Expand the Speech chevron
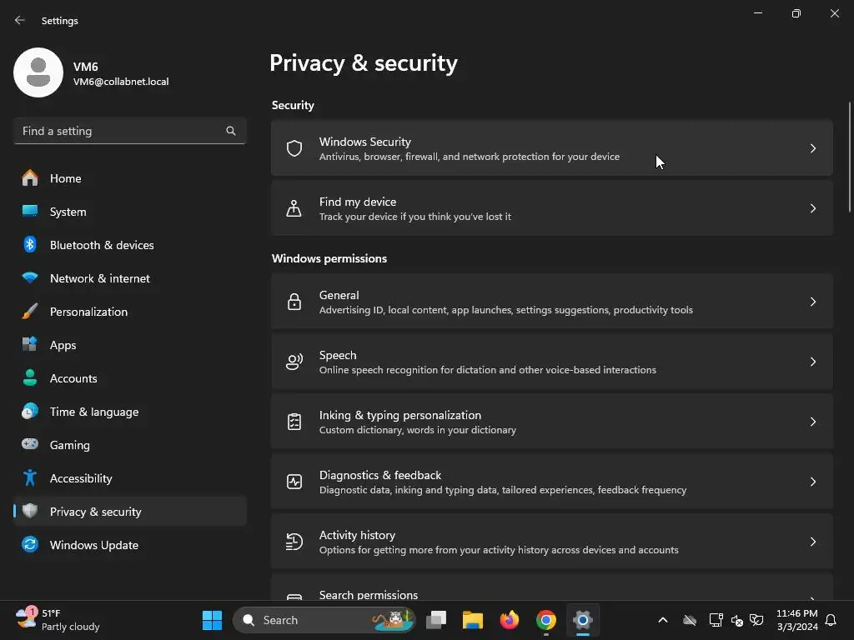854x640 pixels. point(812,362)
